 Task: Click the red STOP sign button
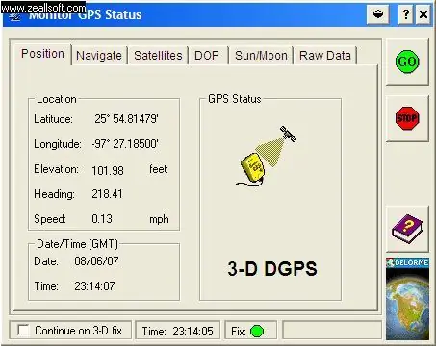pyautogui.click(x=407, y=118)
